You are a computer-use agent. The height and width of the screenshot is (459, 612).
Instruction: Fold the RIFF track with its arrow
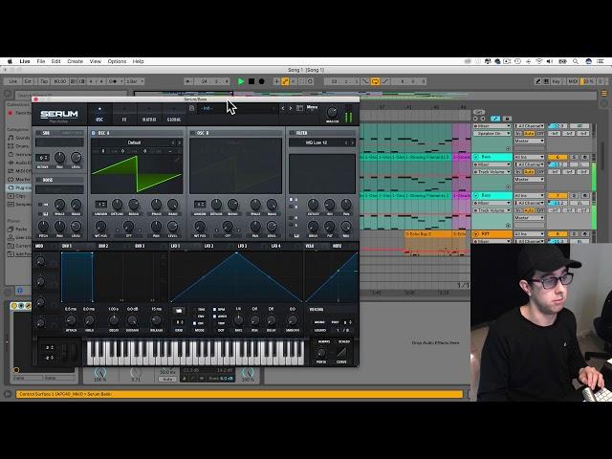point(476,234)
